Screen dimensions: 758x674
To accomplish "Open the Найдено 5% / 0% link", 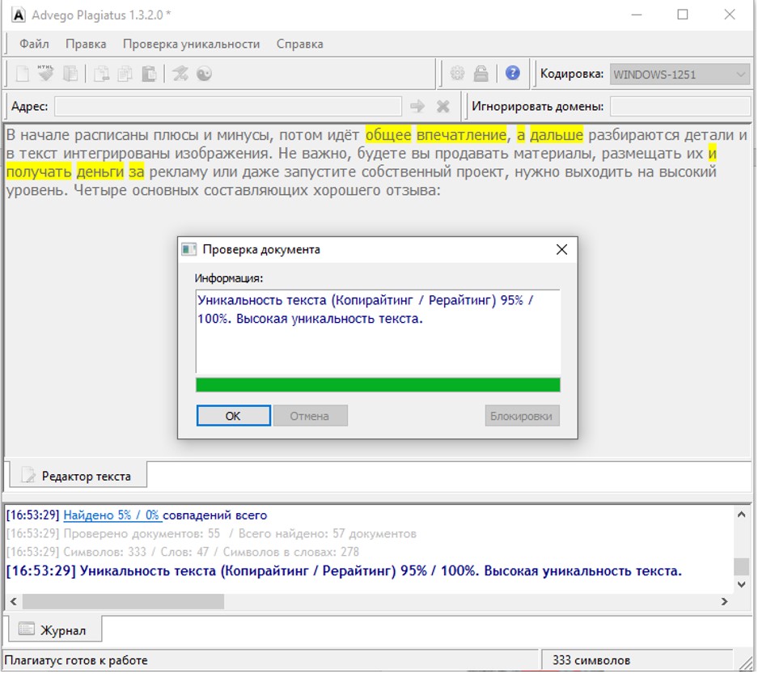I will [x=112, y=515].
